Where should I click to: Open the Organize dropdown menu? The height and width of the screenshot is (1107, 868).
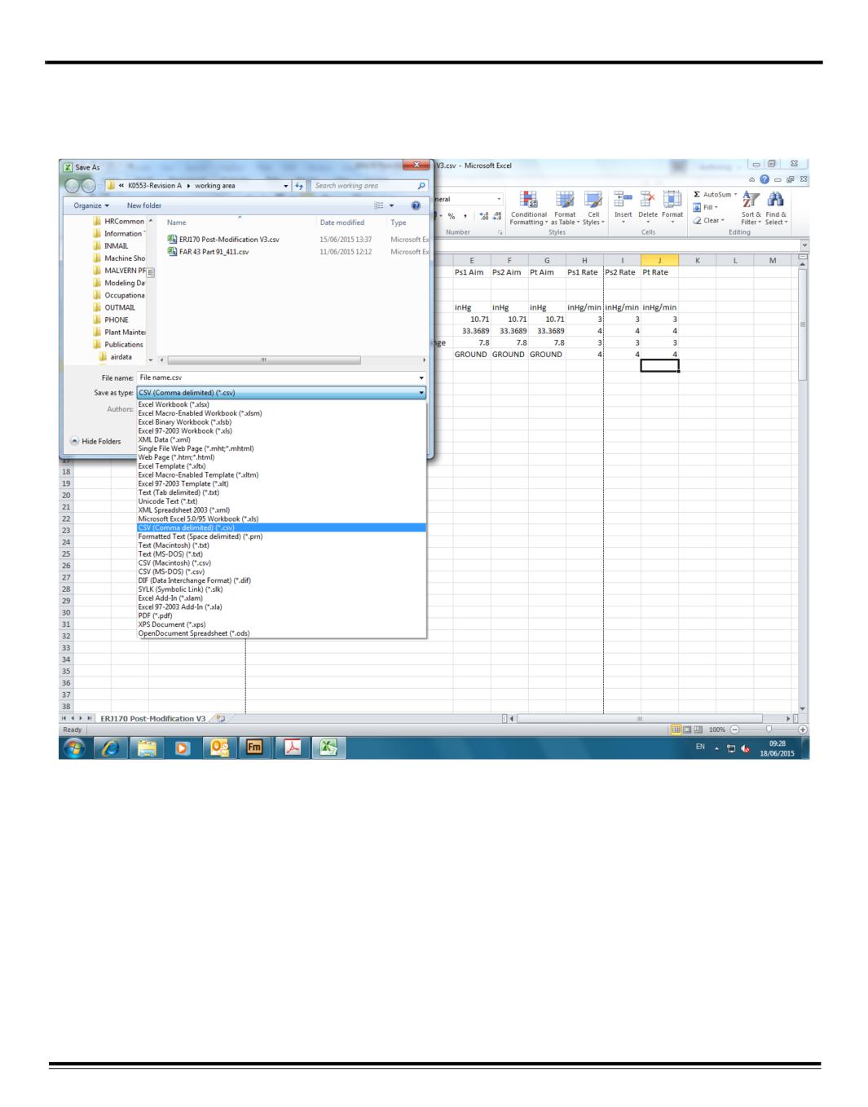coord(91,205)
